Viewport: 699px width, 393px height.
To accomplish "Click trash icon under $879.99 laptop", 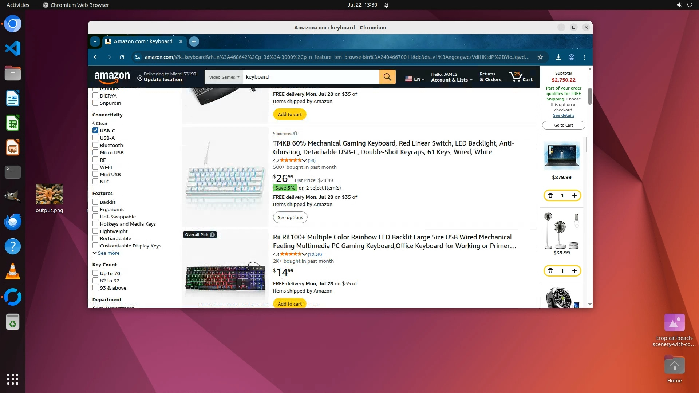I will (550, 195).
